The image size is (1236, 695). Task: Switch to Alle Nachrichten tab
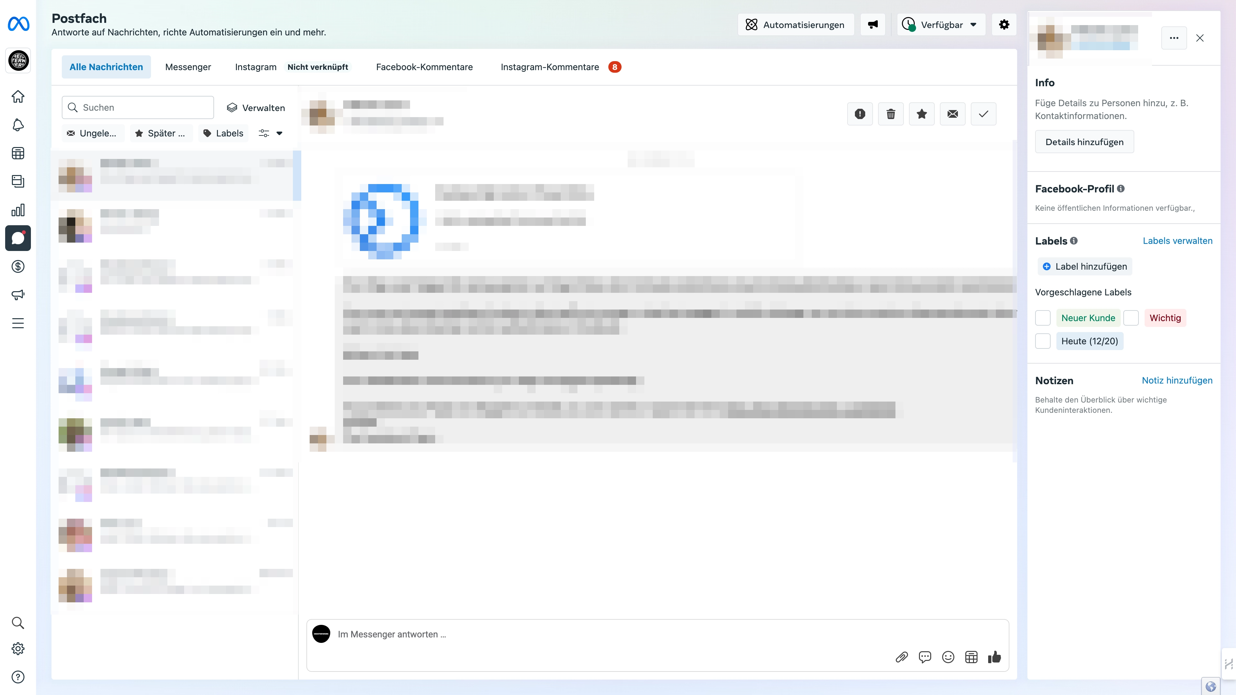(x=106, y=67)
